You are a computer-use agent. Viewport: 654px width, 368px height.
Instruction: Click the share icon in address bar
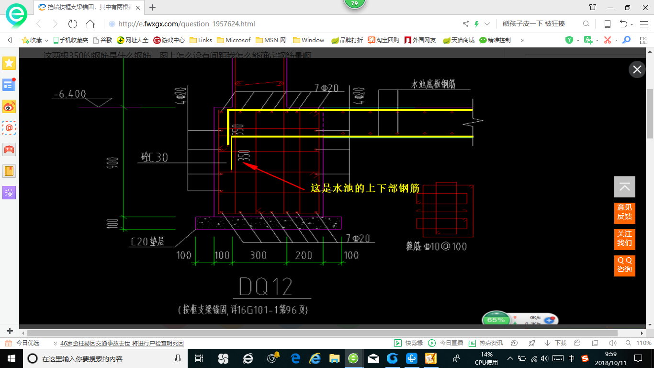466,24
